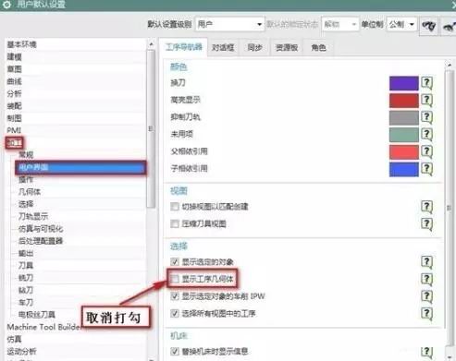Open help for 替换机床时显示信息 option
Screen dimensions: 456x361
[x=426, y=352]
